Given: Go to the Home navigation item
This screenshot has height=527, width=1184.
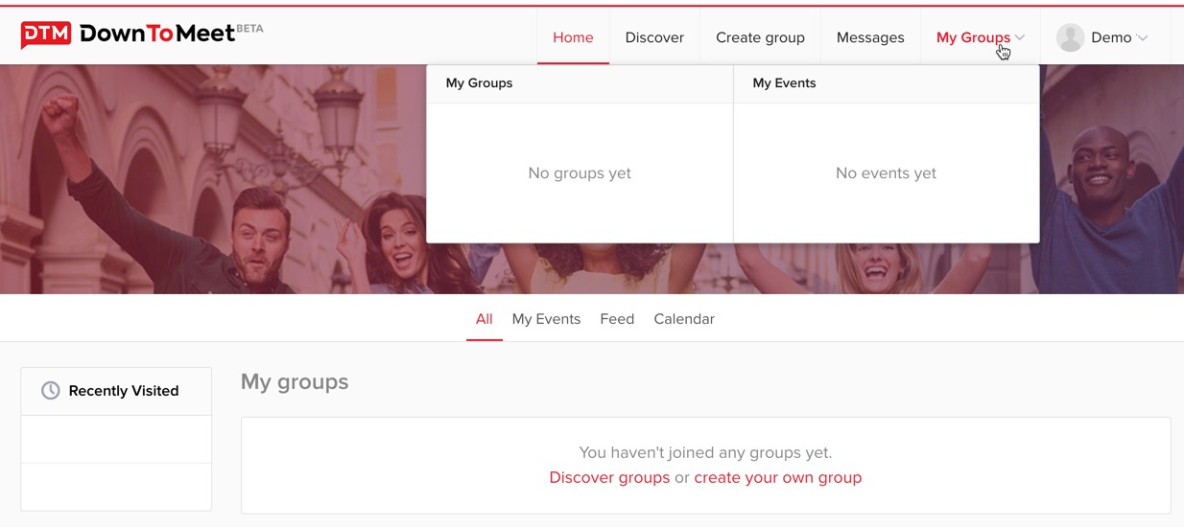Looking at the screenshot, I should pos(573,37).
